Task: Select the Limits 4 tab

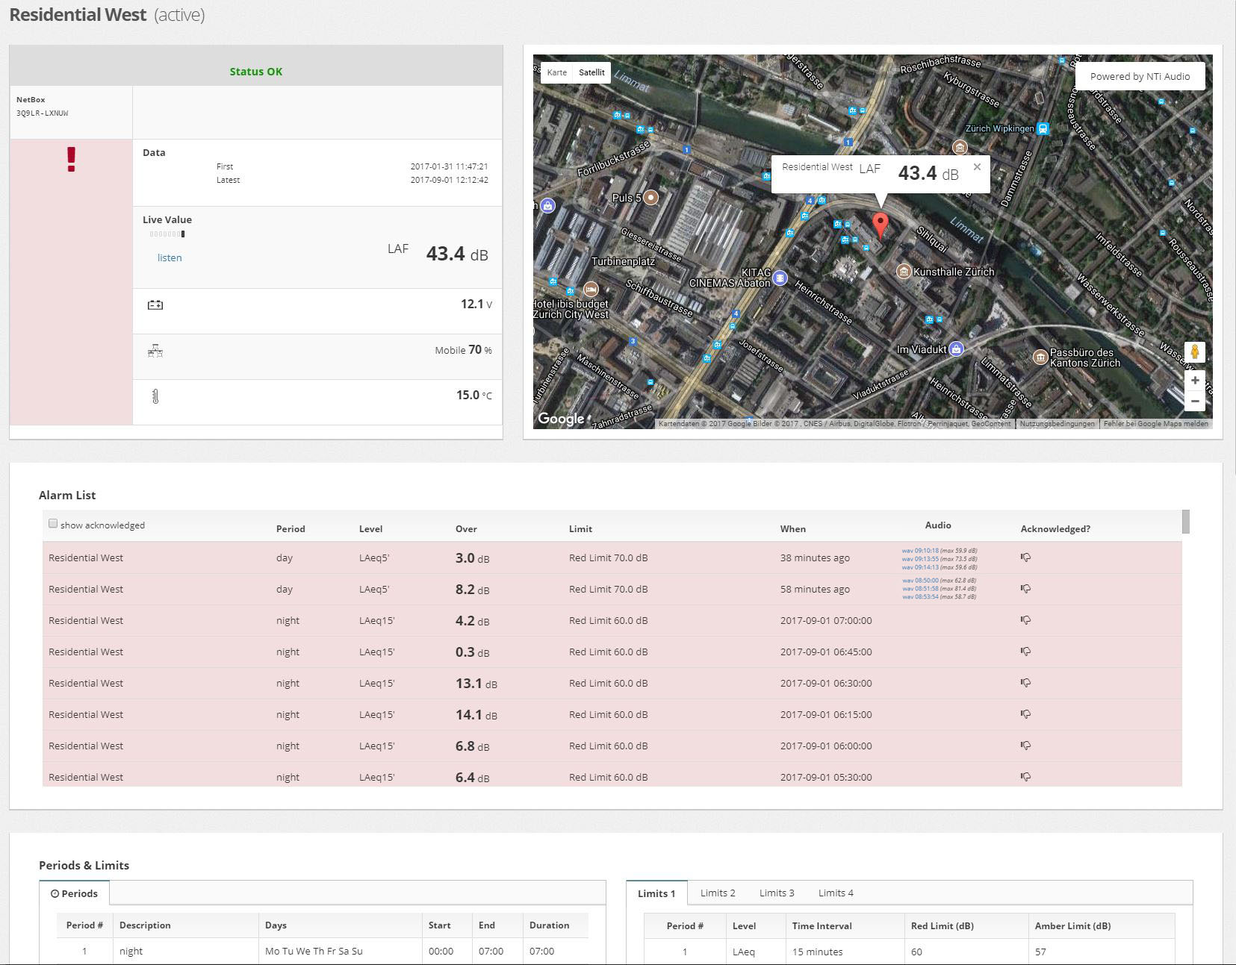Action: tap(835, 893)
